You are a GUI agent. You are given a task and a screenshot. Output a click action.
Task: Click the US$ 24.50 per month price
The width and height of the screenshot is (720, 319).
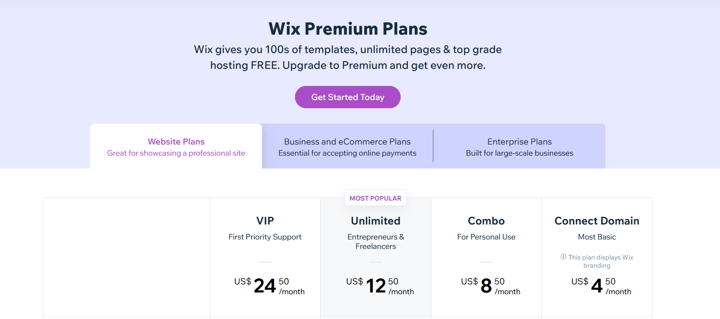(x=269, y=286)
